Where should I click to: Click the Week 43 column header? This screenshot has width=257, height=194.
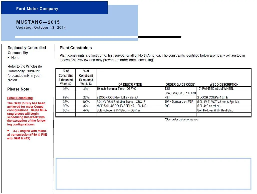coord(86,77)
